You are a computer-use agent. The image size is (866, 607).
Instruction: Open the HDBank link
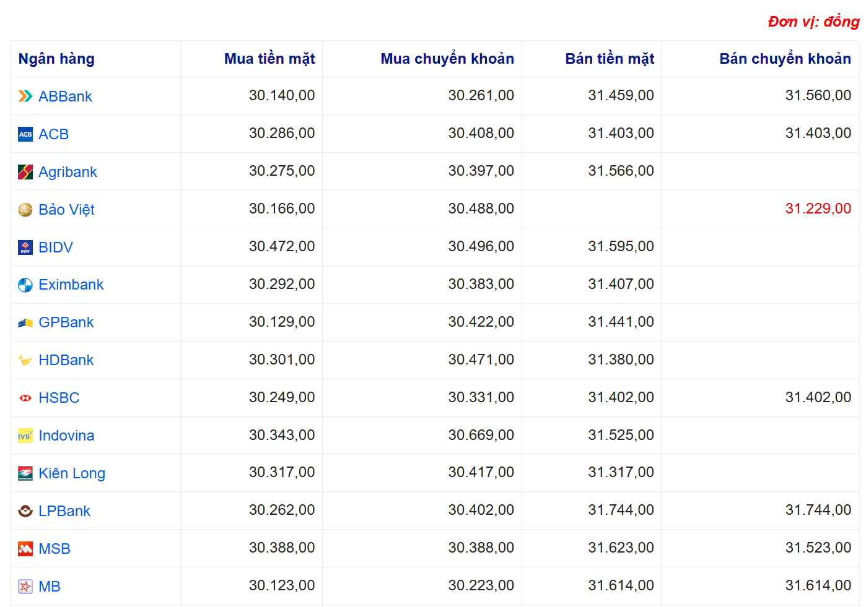66,360
